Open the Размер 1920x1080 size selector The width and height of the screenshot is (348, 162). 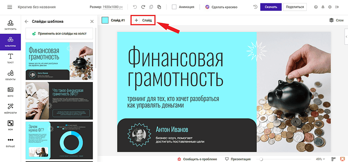[x=106, y=7]
